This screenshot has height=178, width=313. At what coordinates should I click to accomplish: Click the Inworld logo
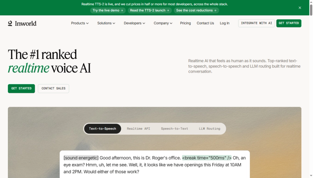pos(22,23)
